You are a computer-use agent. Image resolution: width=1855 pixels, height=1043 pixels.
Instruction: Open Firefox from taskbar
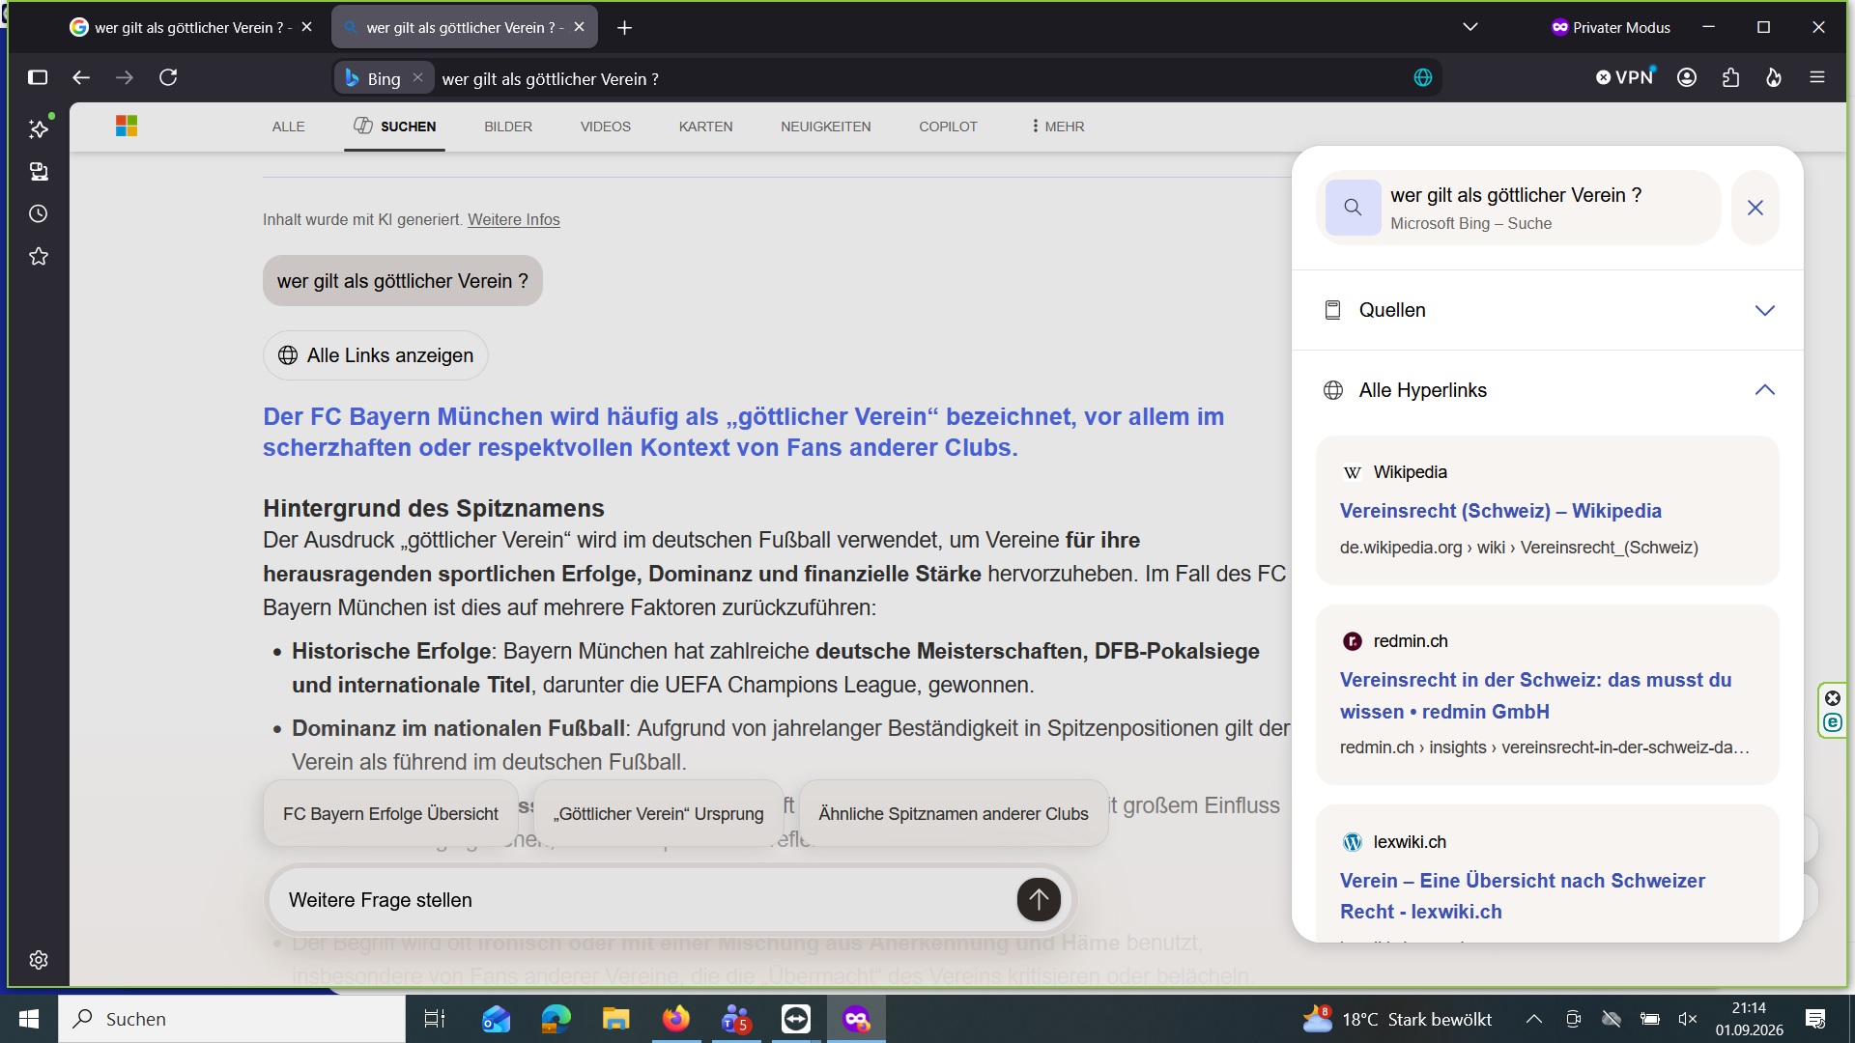[676, 1019]
